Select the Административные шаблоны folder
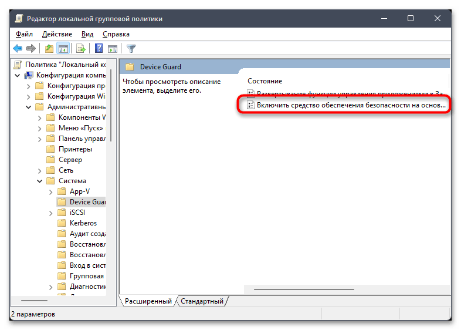This screenshot has height=330, width=461. point(70,107)
